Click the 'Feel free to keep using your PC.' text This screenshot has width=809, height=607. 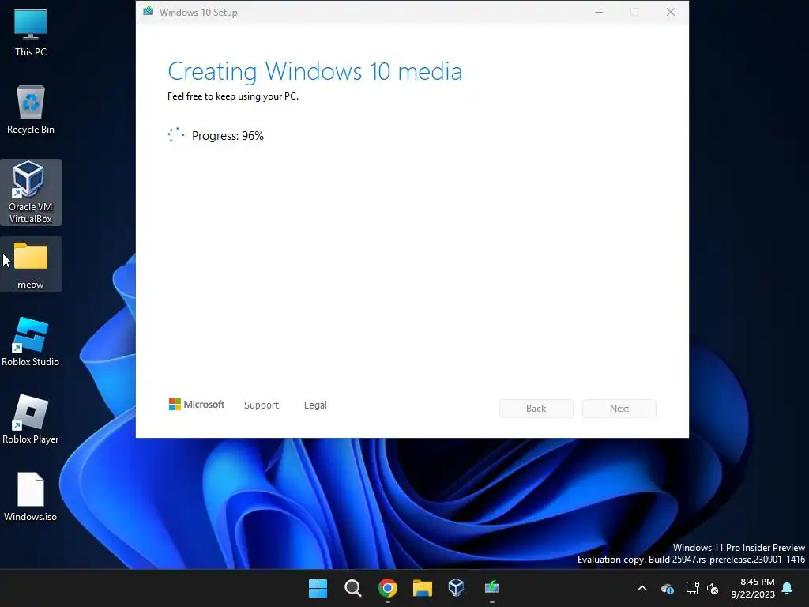pyautogui.click(x=233, y=96)
